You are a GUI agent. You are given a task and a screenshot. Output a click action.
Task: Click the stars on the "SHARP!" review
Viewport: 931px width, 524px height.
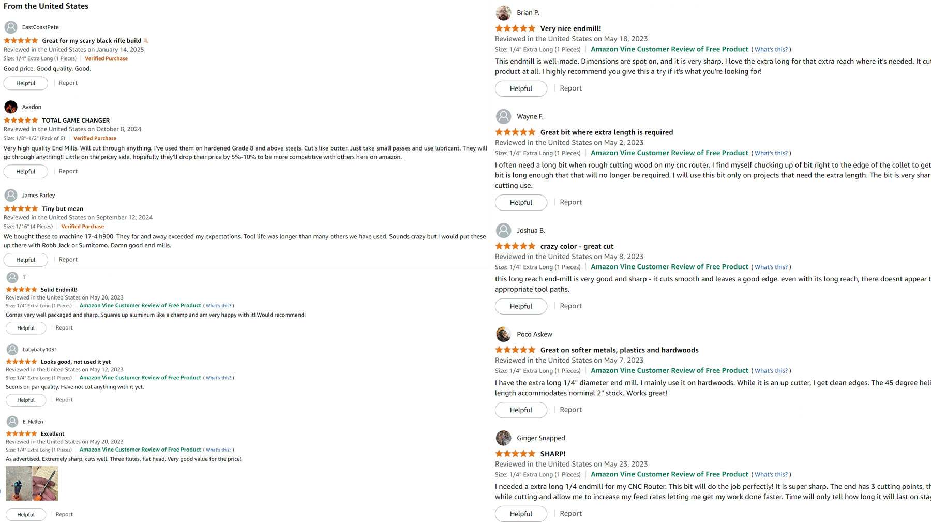515,454
